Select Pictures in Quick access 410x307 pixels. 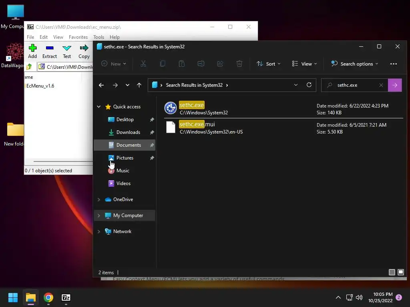[x=125, y=157]
